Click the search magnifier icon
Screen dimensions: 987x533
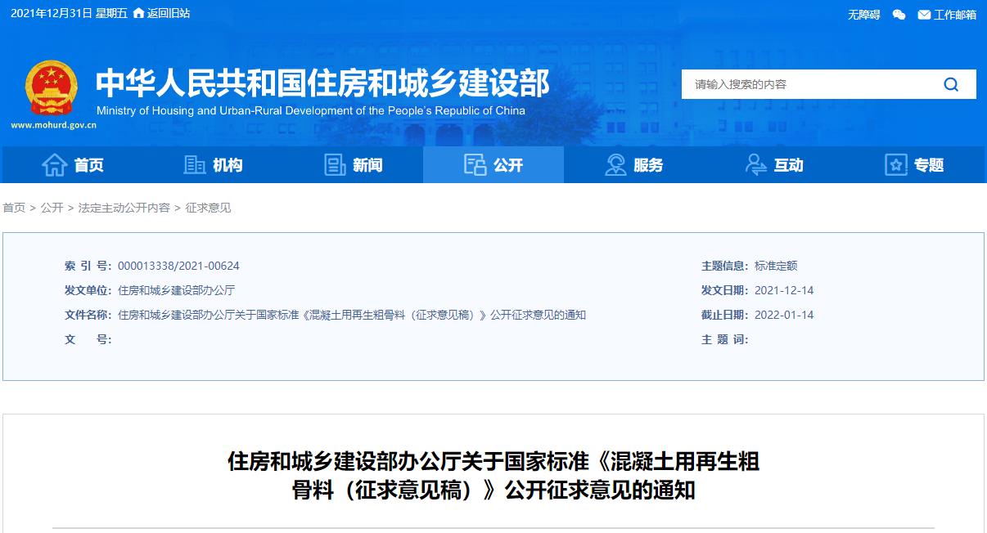pos(951,84)
